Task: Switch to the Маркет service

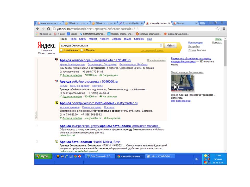Action: click(x=93, y=39)
